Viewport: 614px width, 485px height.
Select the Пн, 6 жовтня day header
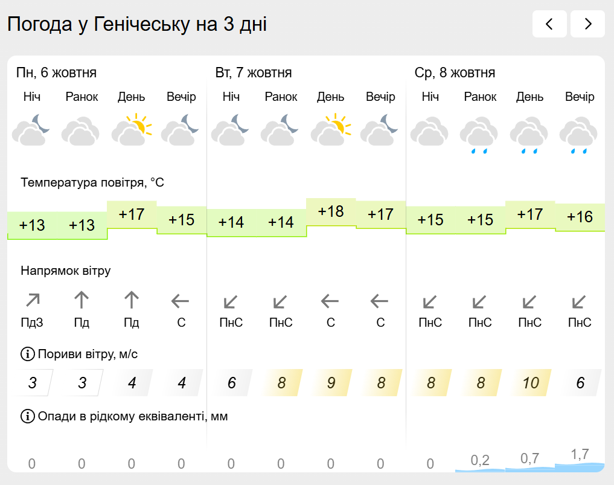click(x=56, y=73)
